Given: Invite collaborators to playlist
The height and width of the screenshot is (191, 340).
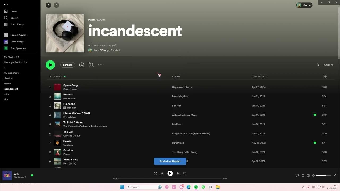Looking at the screenshot, I should (91, 65).
